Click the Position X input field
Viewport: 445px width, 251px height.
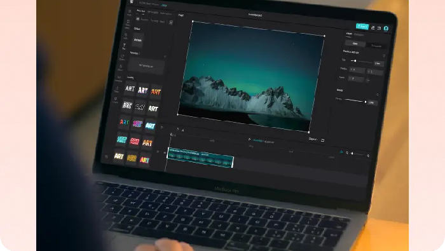357,70
